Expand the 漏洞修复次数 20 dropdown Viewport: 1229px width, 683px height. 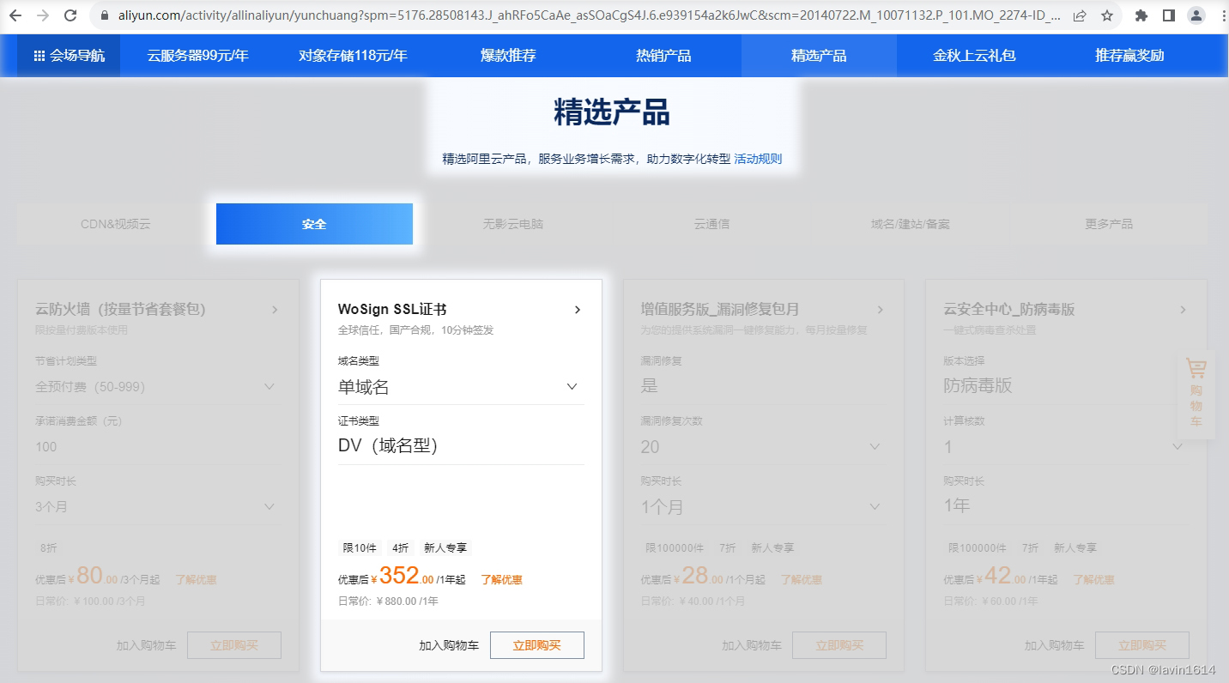[x=764, y=447]
